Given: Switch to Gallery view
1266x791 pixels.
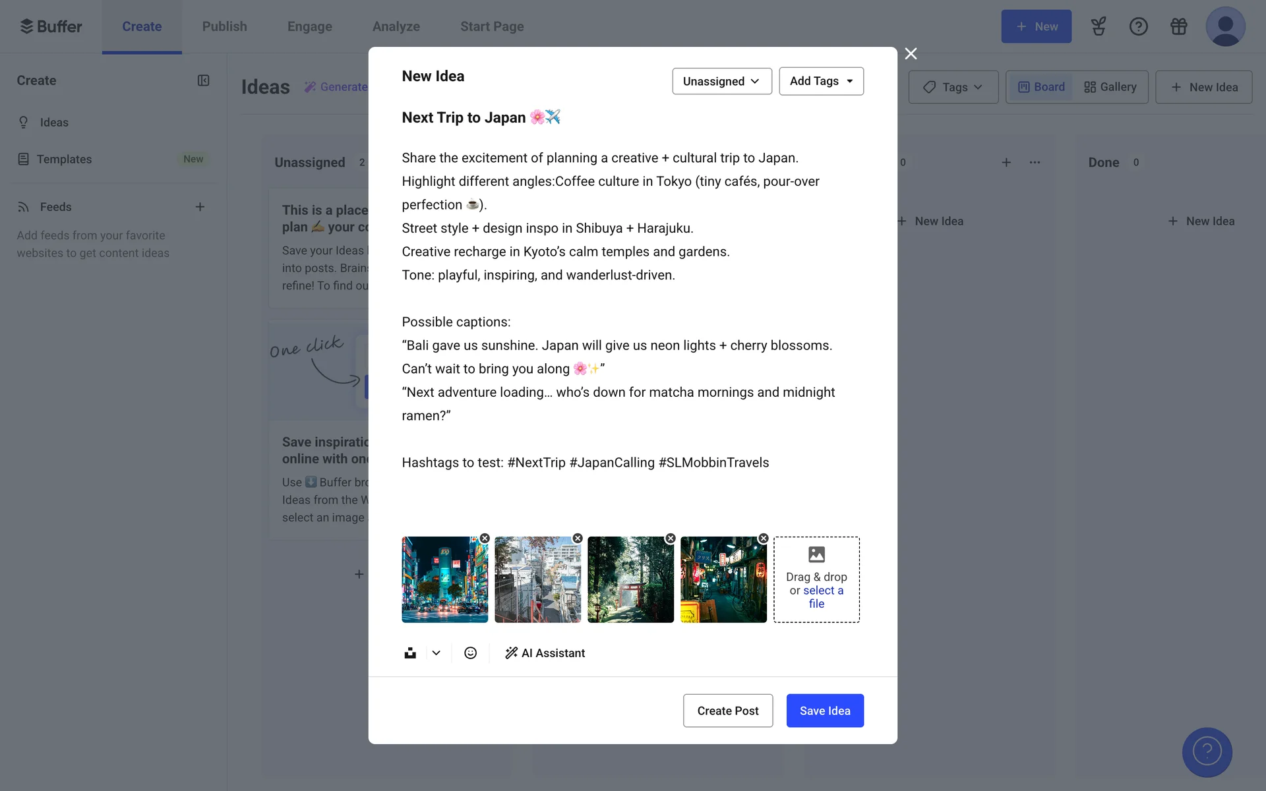Looking at the screenshot, I should tap(1110, 87).
